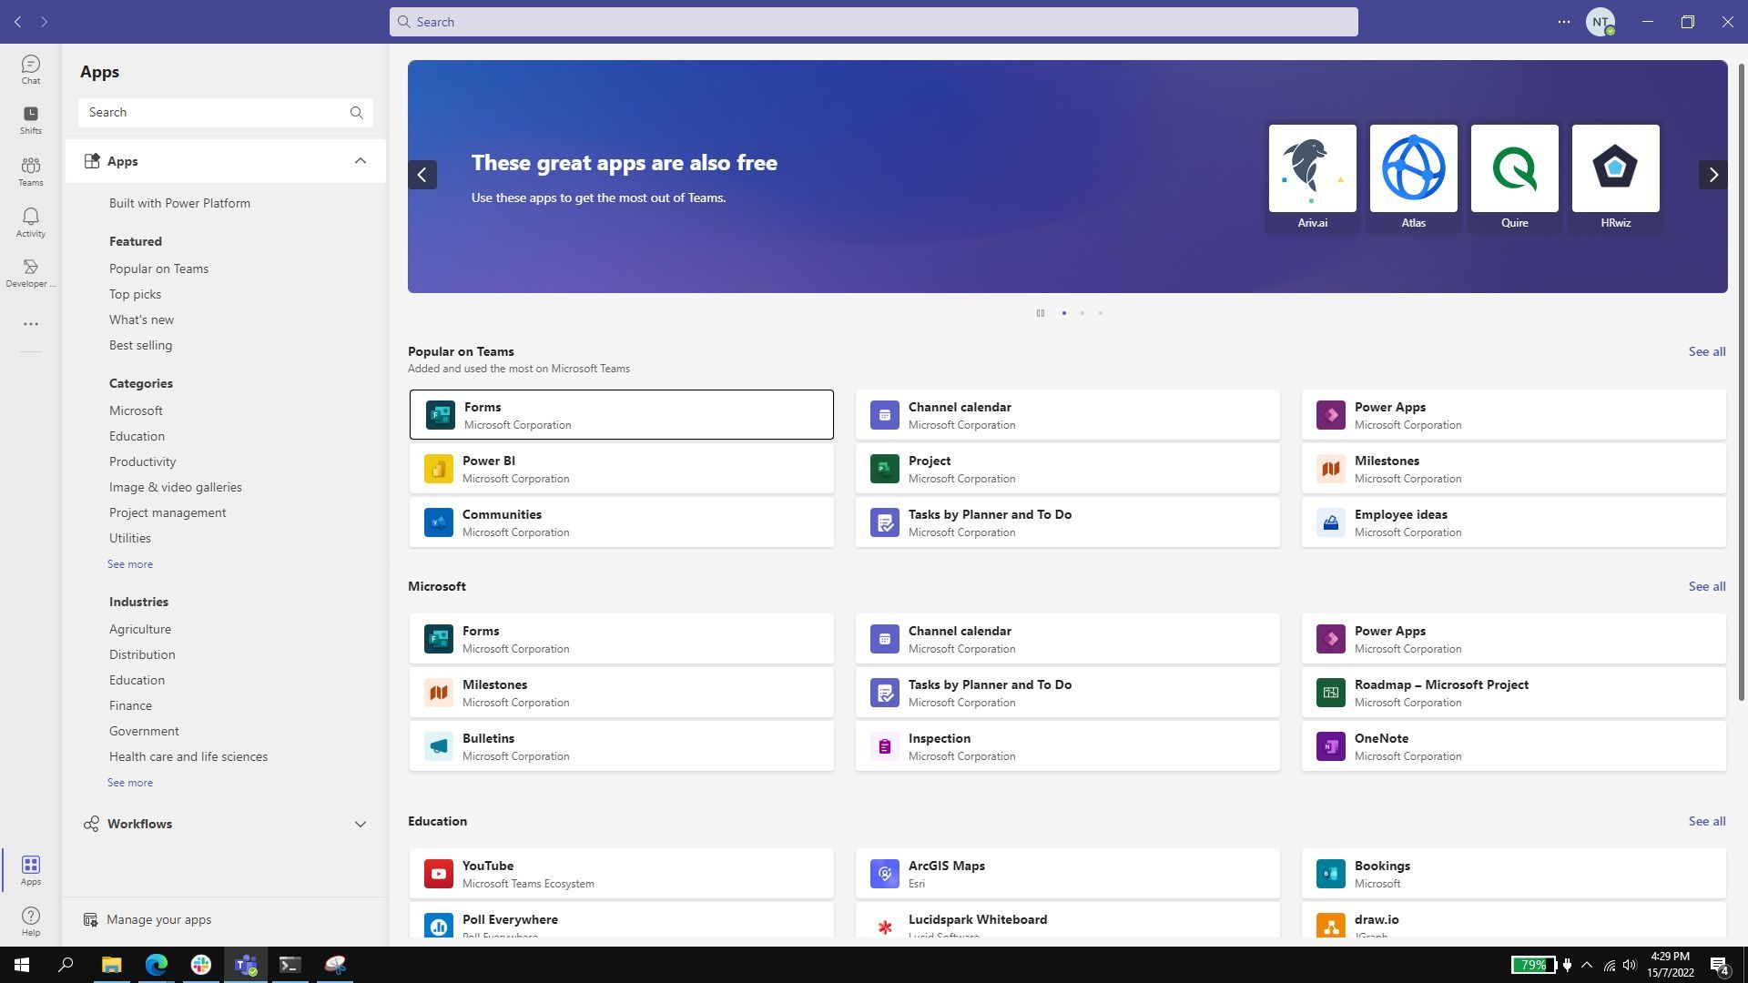The height and width of the screenshot is (983, 1748).
Task: Select the Productivity category
Action: 142,461
